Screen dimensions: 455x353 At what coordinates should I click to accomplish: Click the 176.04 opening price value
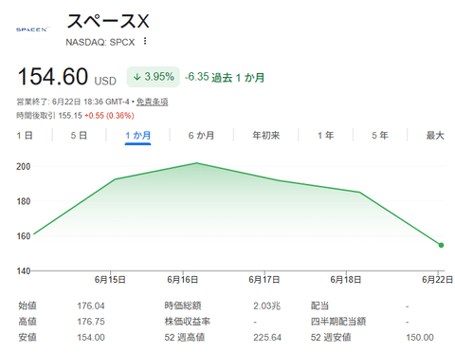pyautogui.click(x=91, y=306)
